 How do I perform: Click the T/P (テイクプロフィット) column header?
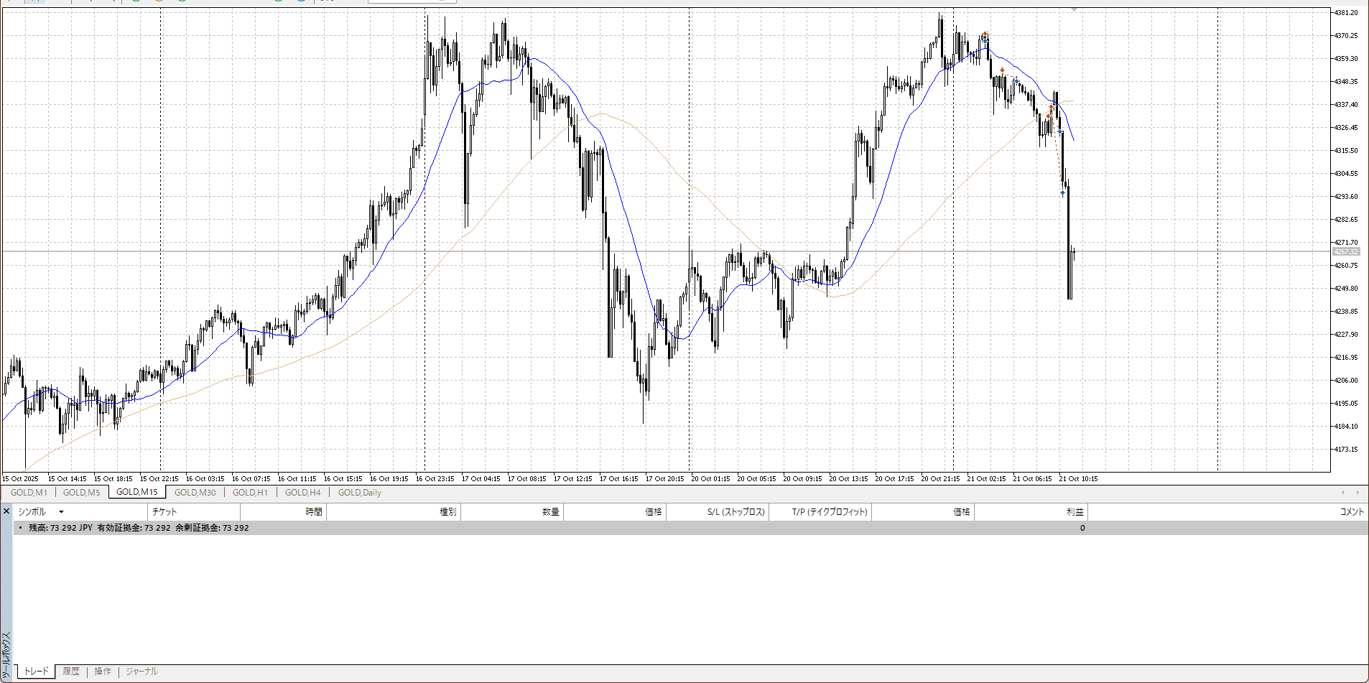pyautogui.click(x=830, y=512)
